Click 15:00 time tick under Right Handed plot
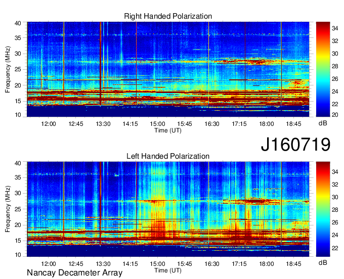 coord(157,124)
